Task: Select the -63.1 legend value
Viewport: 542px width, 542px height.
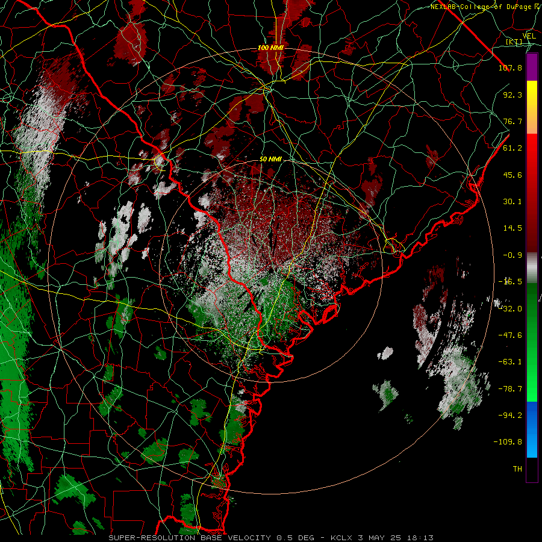Action: [x=510, y=362]
